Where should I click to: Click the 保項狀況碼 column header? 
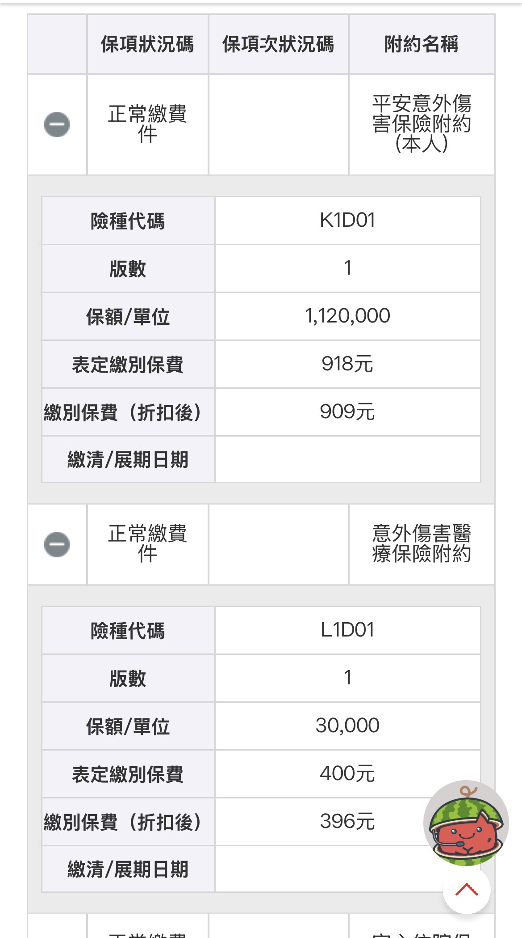point(147,44)
